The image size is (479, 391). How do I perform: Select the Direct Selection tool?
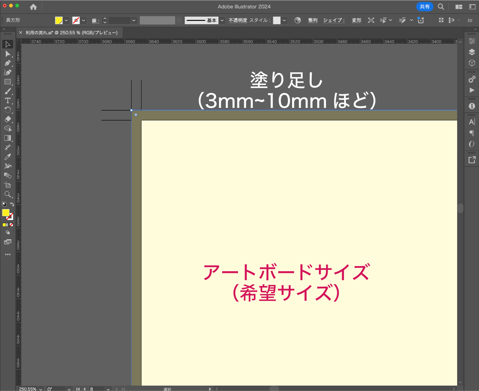click(7, 54)
